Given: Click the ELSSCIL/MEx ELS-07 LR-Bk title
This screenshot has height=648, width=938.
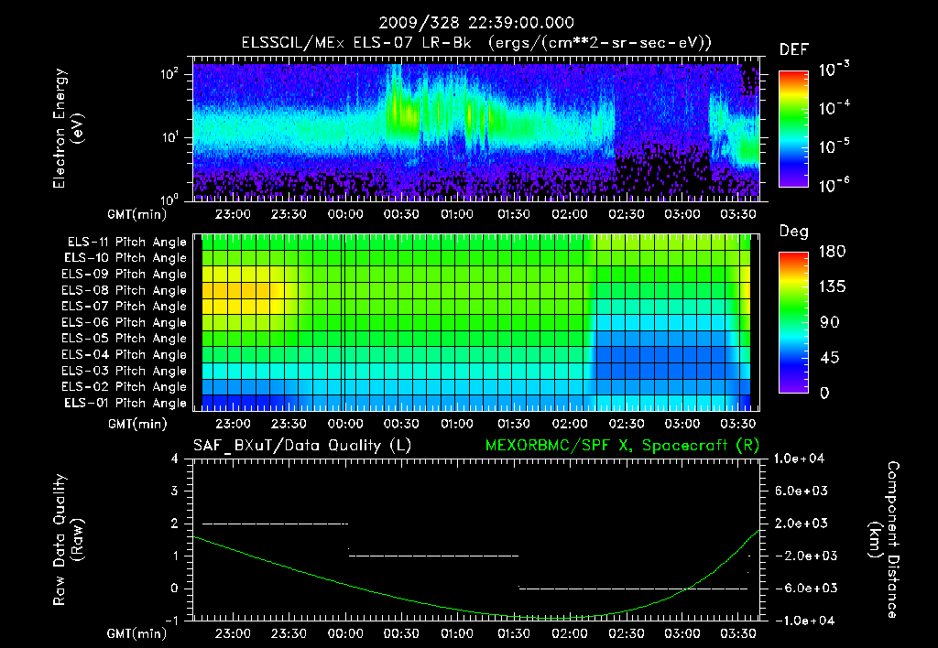Looking at the screenshot, I should click(x=356, y=43).
